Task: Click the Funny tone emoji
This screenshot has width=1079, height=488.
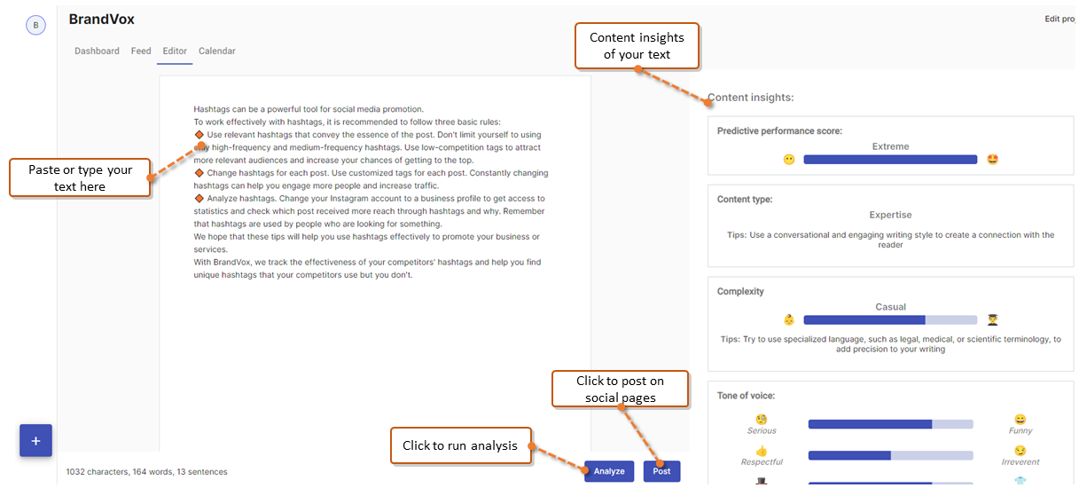Action: [x=1020, y=419]
